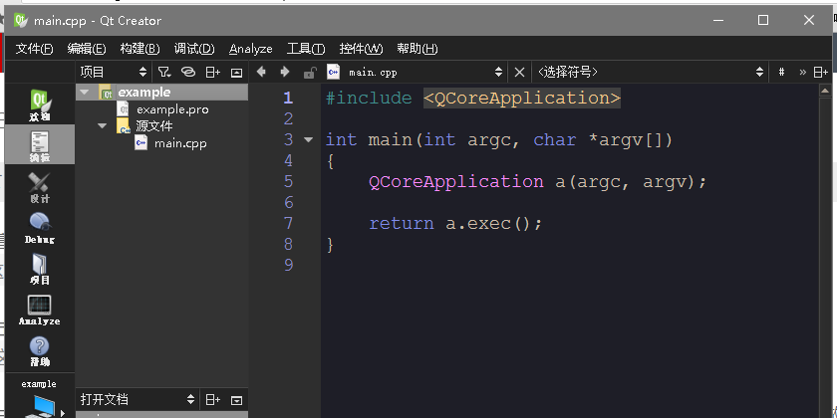Open the example kit selector monitor icon
837x418 pixels.
point(40,406)
